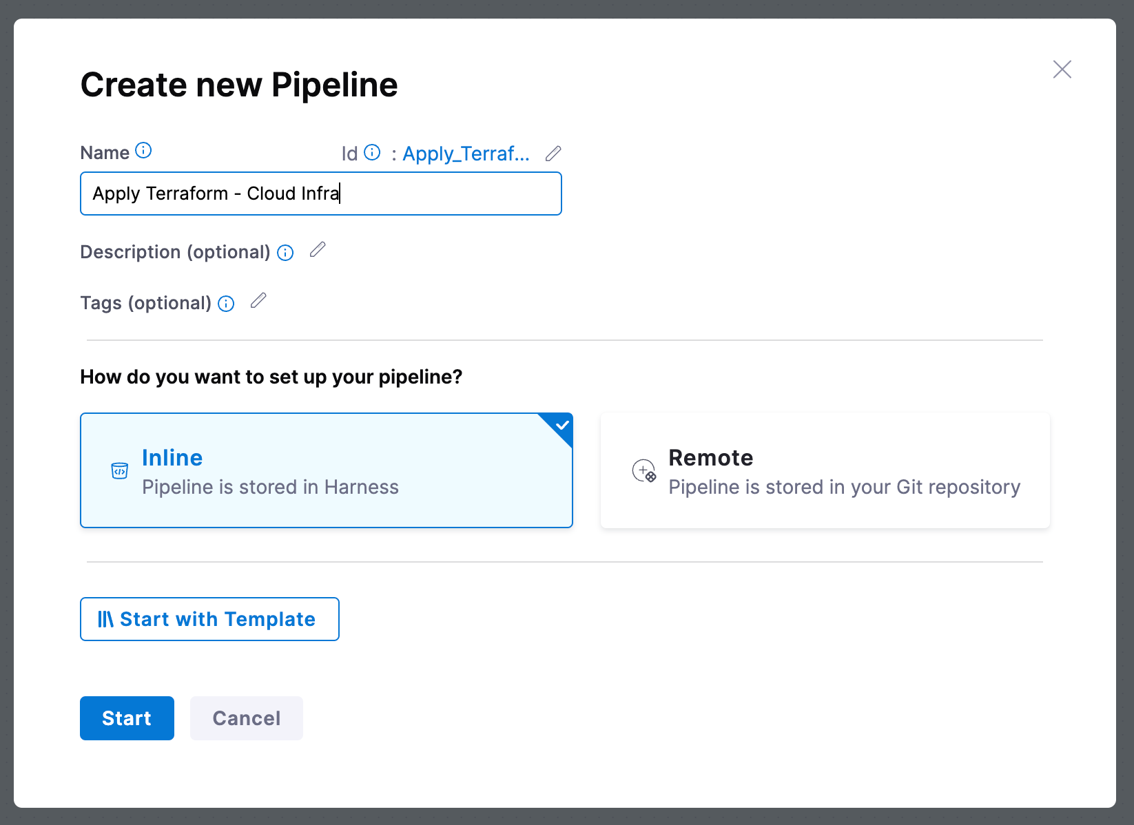Click the Description (optional) label

pos(175,252)
